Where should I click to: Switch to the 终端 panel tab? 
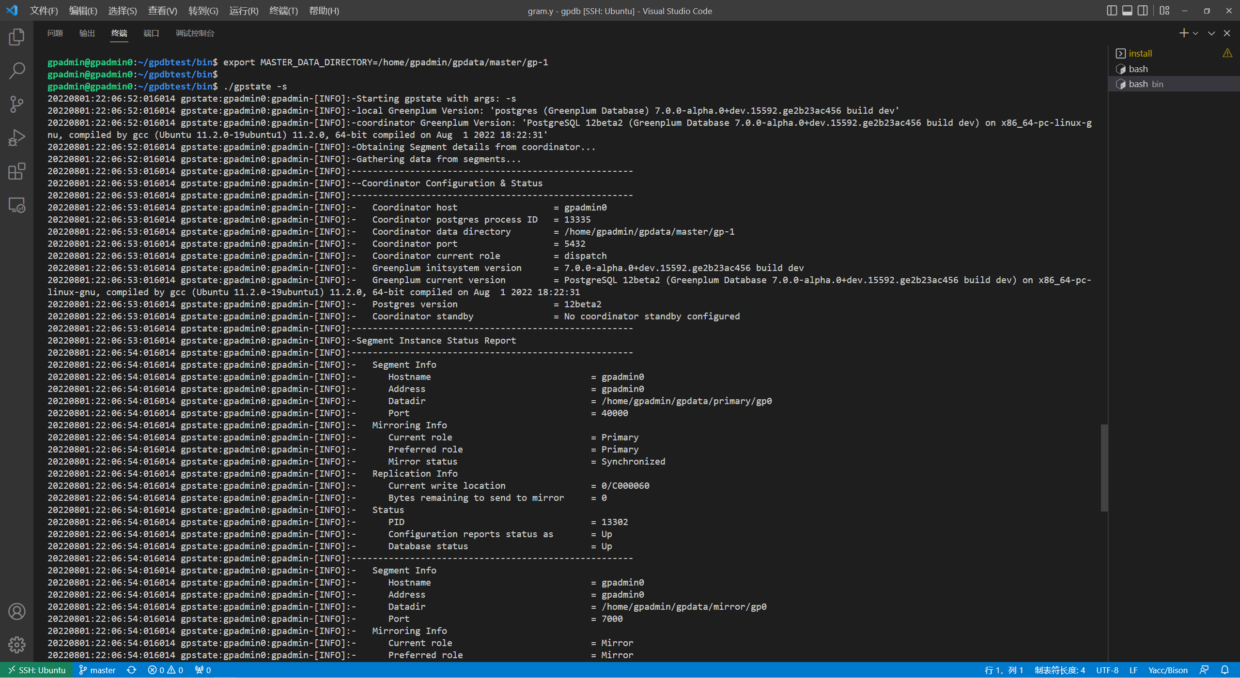pyautogui.click(x=119, y=33)
